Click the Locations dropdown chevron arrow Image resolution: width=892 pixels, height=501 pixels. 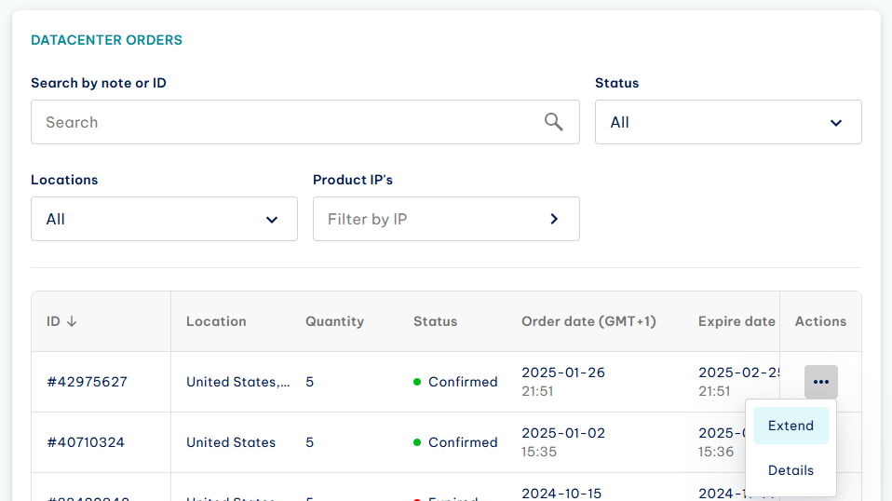click(272, 220)
